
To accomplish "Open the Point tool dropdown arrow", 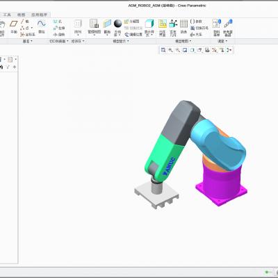I will (x=32, y=28).
